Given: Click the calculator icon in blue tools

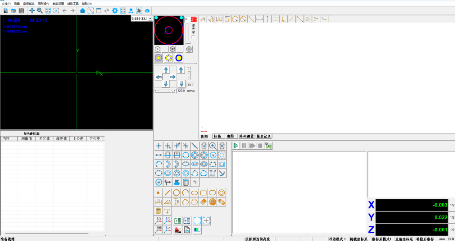Looking at the screenshot, I should (186, 182).
